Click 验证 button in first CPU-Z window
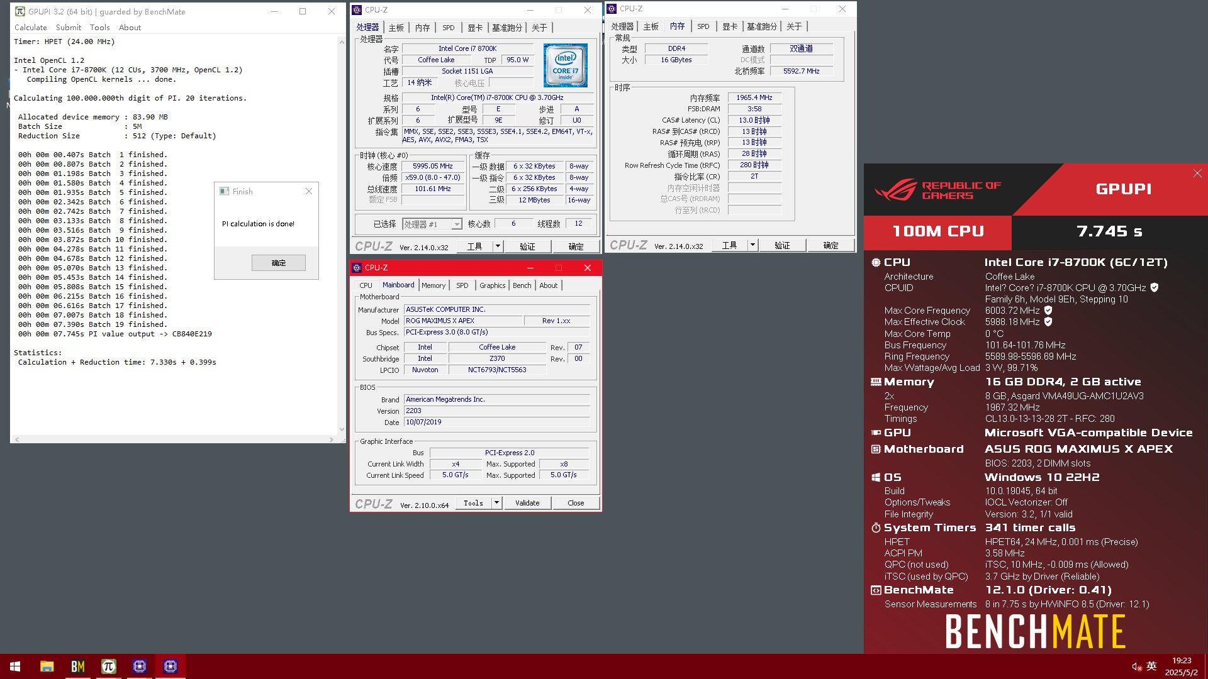 527,246
